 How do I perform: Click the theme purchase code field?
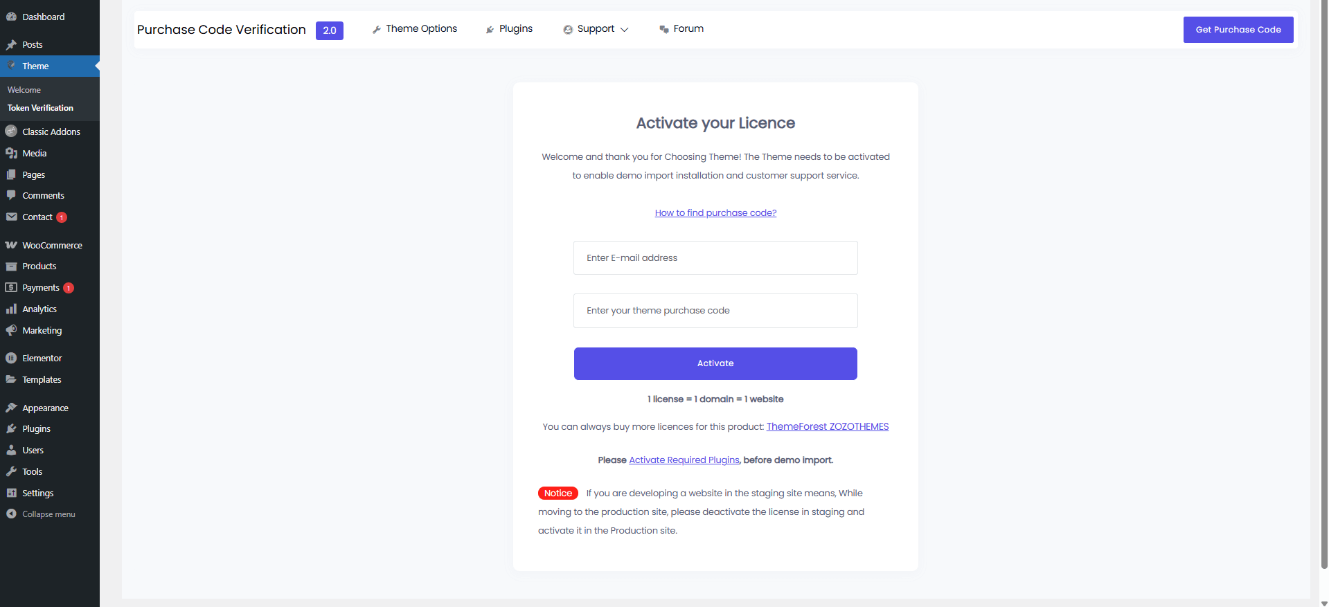click(715, 311)
